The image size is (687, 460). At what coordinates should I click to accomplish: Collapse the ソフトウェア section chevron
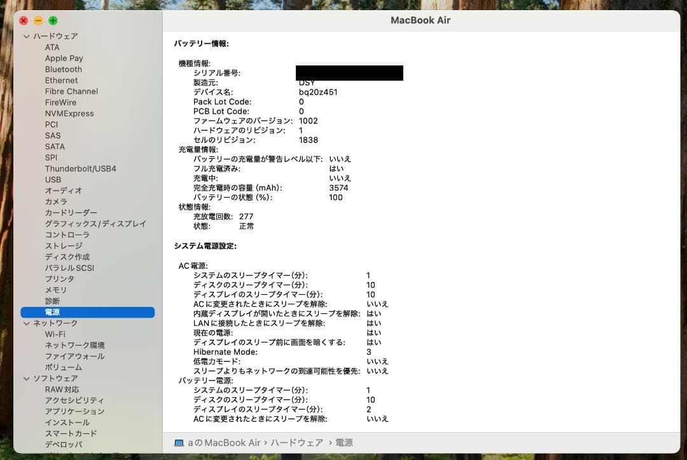[27, 379]
